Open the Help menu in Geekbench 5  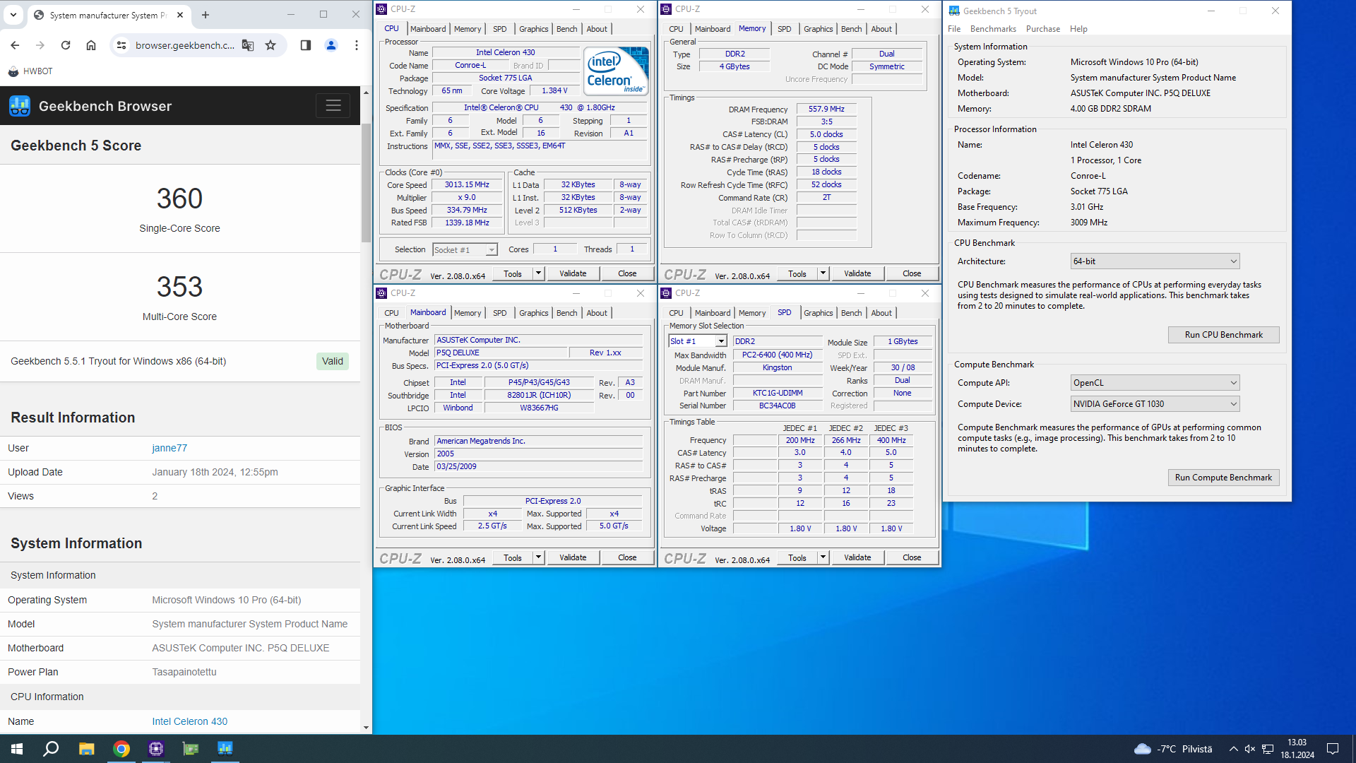[1078, 29]
